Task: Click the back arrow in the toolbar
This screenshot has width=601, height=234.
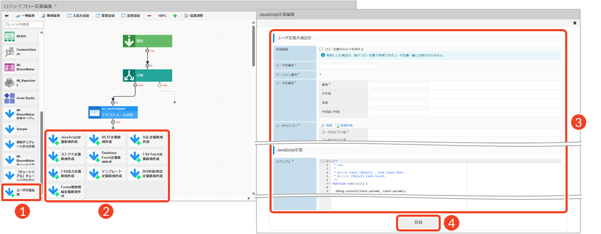Action: pyautogui.click(x=7, y=16)
